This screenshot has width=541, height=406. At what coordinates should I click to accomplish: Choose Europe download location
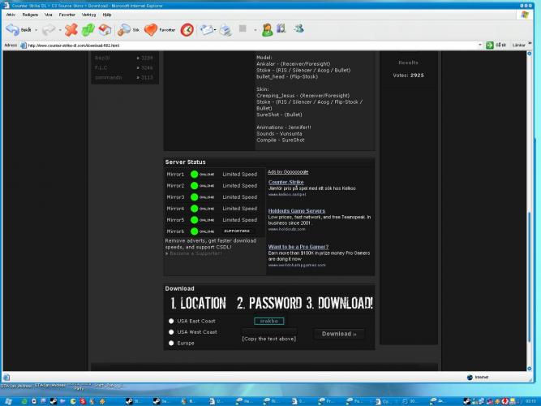(171, 343)
